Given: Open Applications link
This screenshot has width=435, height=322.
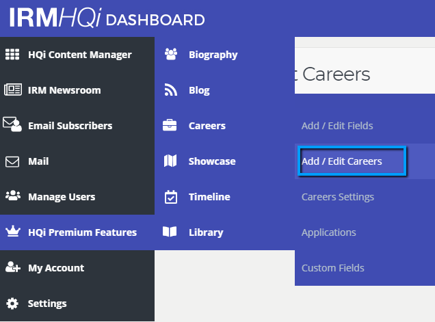Looking at the screenshot, I should pos(329,232).
